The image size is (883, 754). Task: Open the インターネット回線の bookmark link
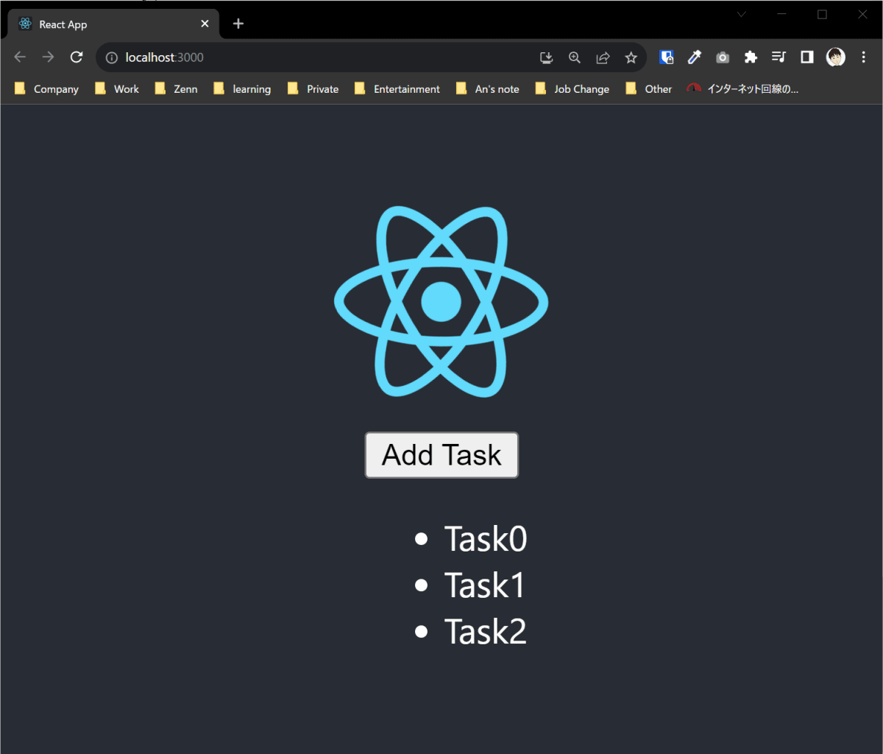pyautogui.click(x=742, y=89)
